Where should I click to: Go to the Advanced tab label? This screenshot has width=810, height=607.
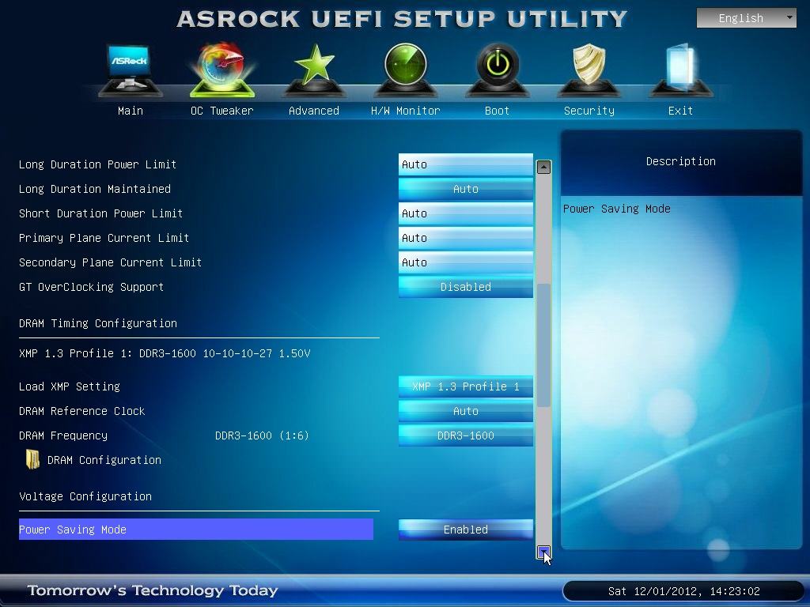[314, 111]
